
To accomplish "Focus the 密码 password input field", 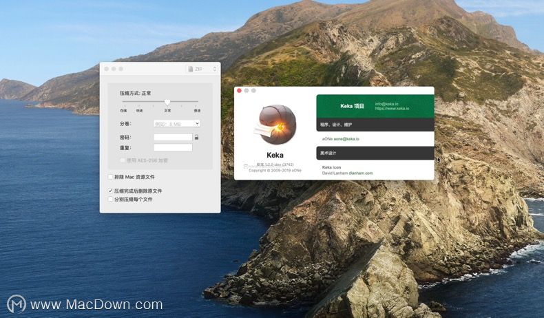I will [173, 137].
